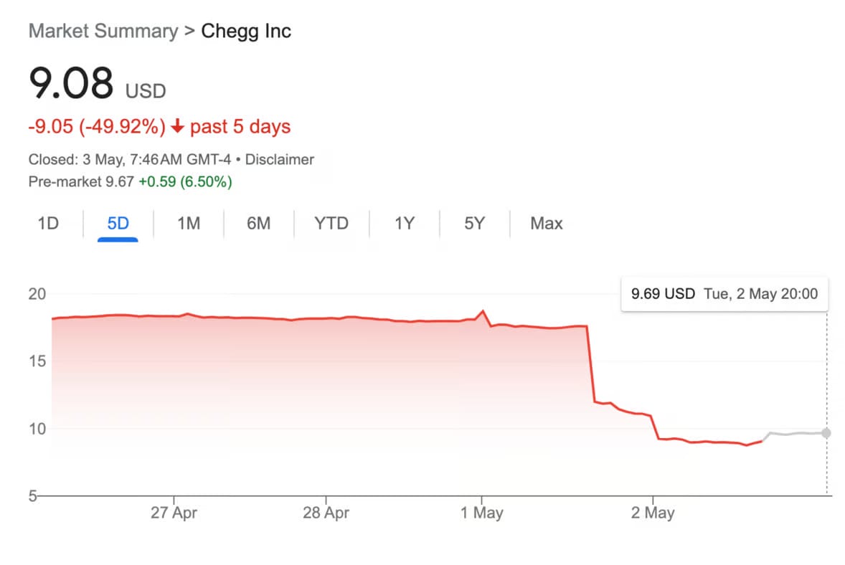Image resolution: width=845 pixels, height=565 pixels.
Task: Click the 27 Apr axis date label
Action: [174, 512]
